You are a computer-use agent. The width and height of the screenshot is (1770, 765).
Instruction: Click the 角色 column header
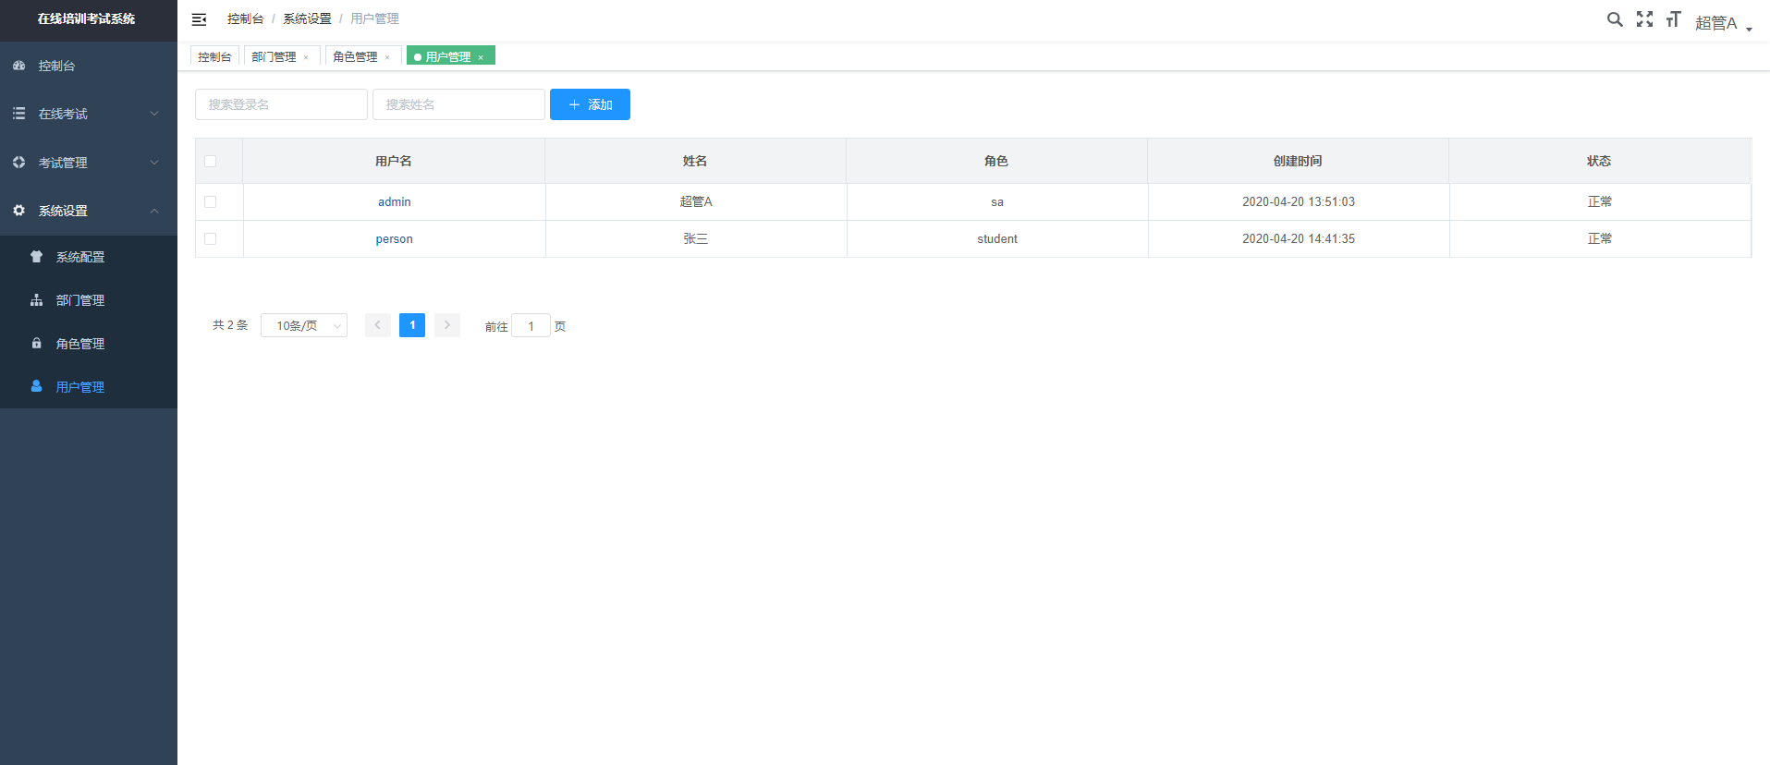pos(996,161)
